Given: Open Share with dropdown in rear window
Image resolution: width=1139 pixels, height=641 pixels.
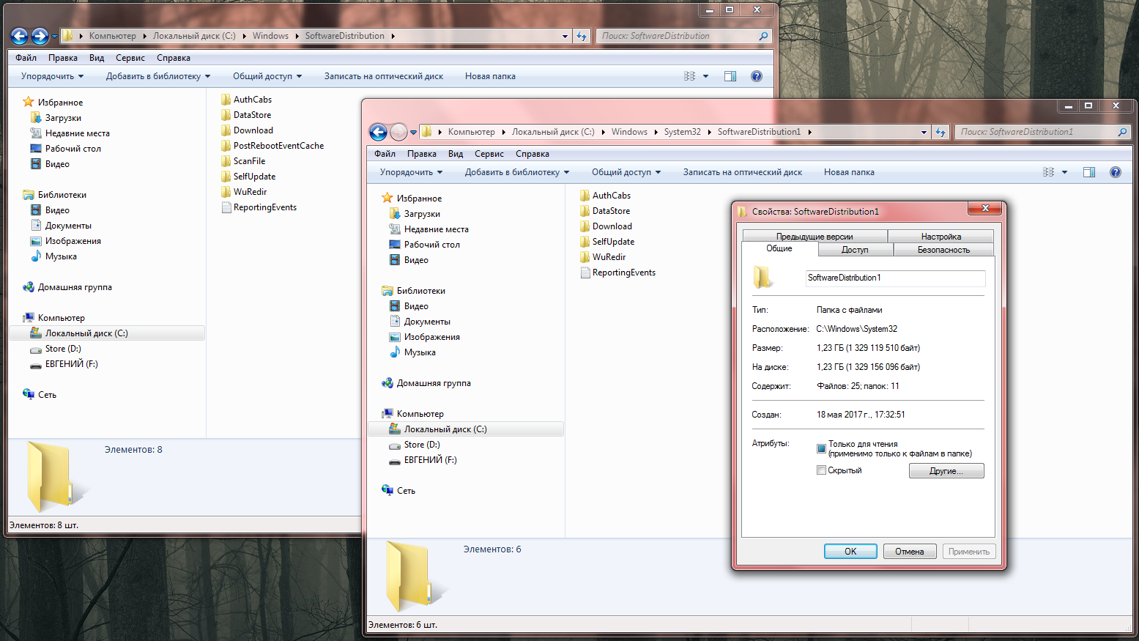Looking at the screenshot, I should 267,76.
